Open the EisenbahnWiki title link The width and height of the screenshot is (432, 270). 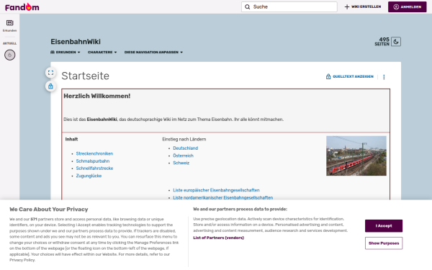(76, 42)
